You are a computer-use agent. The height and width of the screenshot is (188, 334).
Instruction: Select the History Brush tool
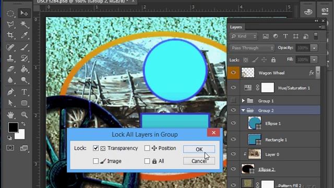point(24,58)
